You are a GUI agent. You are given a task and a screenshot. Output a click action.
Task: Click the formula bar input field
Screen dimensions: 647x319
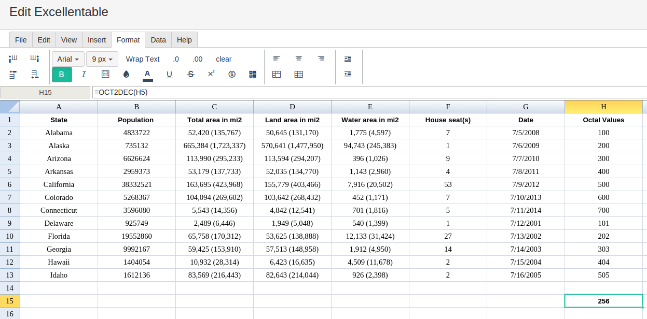pos(369,92)
